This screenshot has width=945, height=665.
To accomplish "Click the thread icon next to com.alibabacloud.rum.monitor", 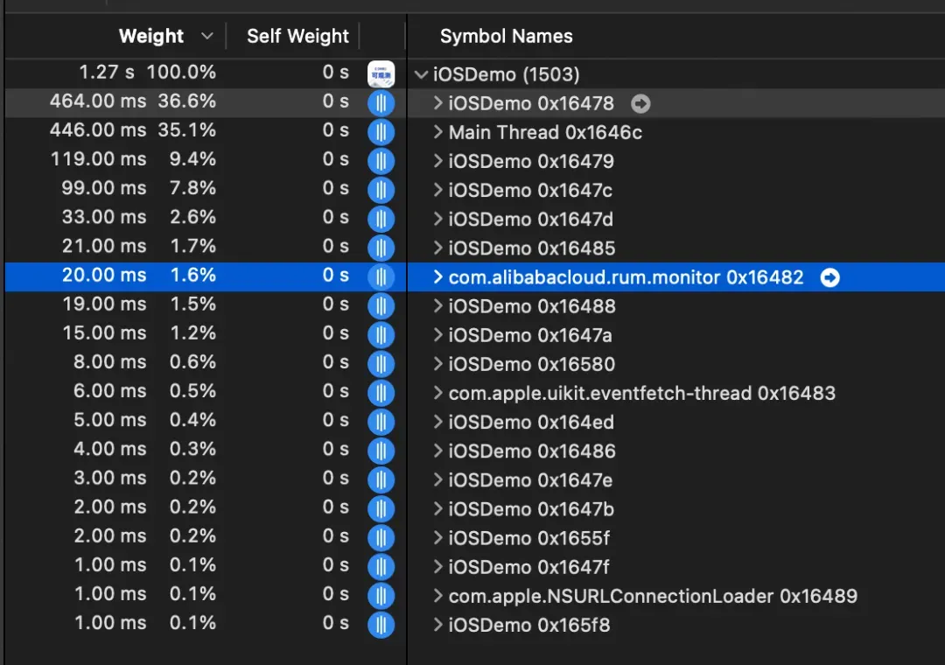I will tap(381, 277).
